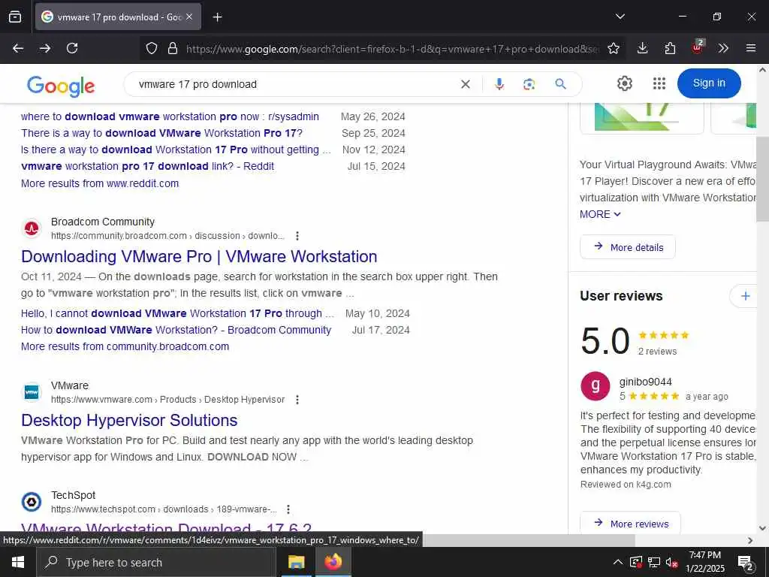View site security padlock info
The width and height of the screenshot is (769, 577).
click(x=172, y=48)
